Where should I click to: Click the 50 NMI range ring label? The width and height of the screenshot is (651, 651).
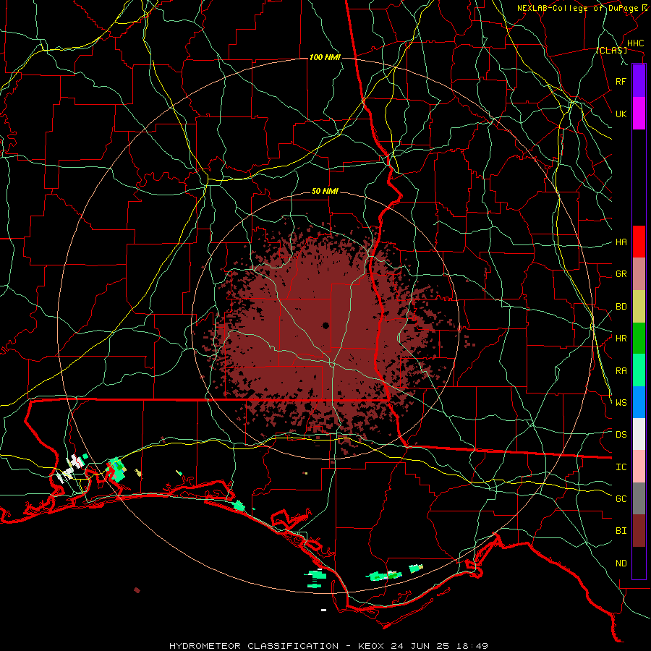pos(325,192)
